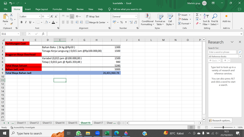Click the Increase Indent icon
This screenshot has width=244, height=137.
81,22
